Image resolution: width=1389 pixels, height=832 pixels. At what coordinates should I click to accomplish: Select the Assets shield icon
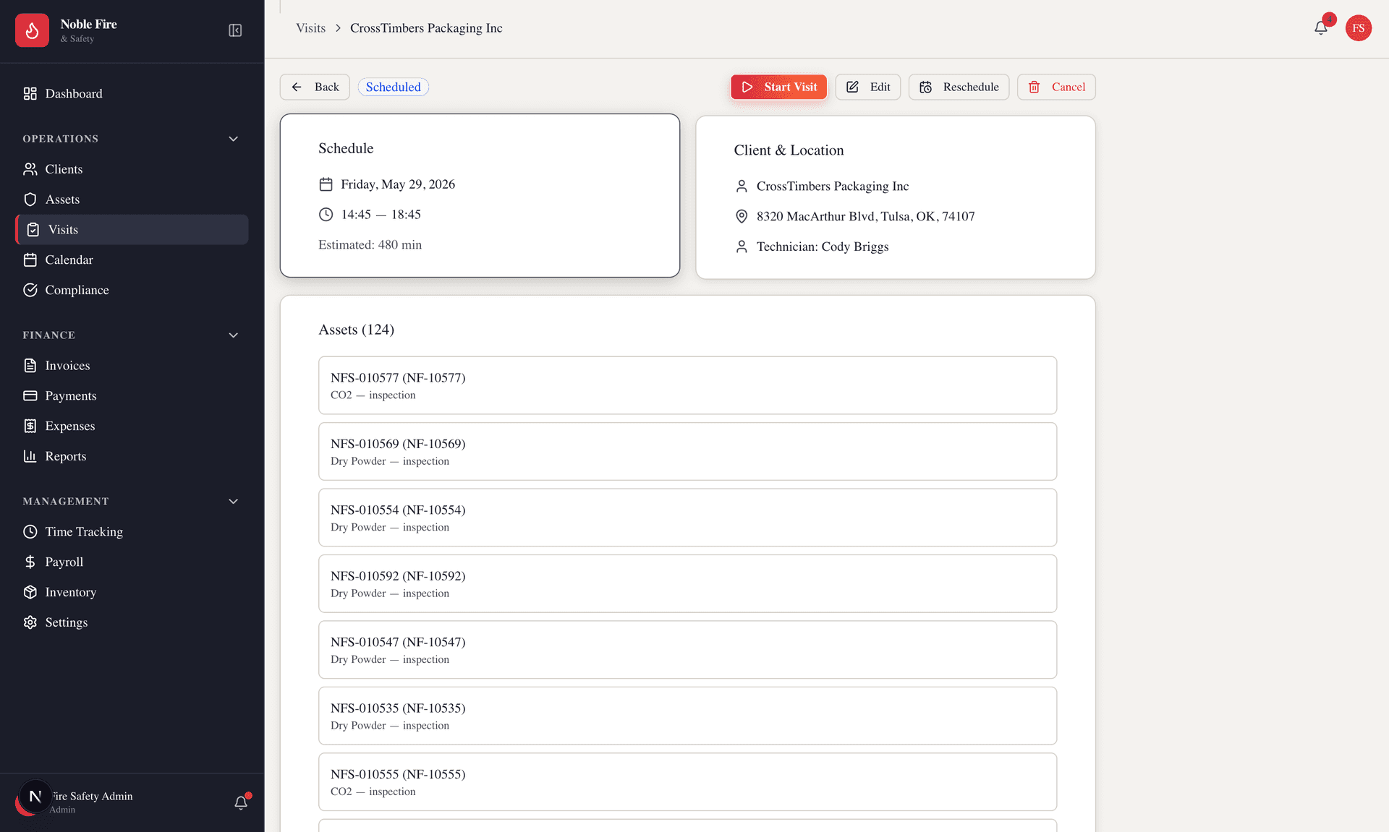point(30,199)
